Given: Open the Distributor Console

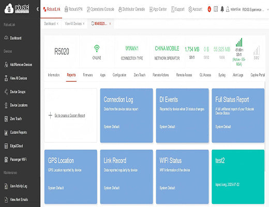Looking at the screenshot, I should 132,9.
